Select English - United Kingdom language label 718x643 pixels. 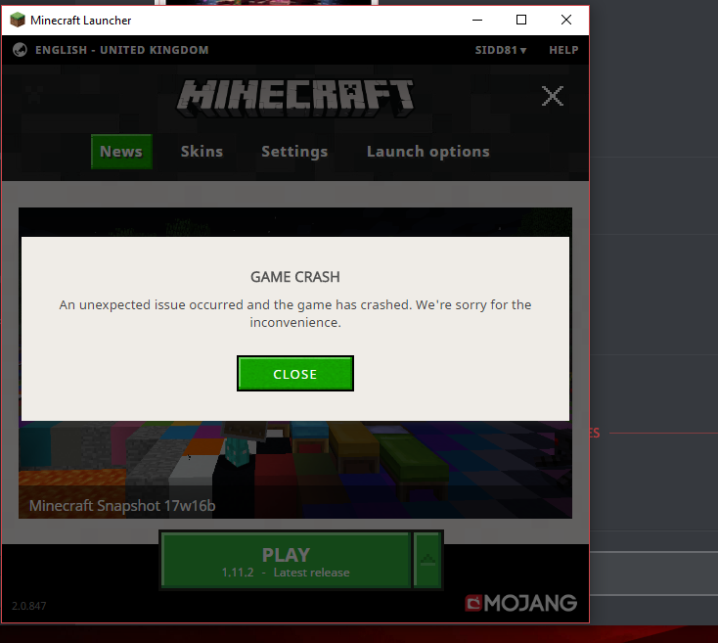click(x=122, y=50)
